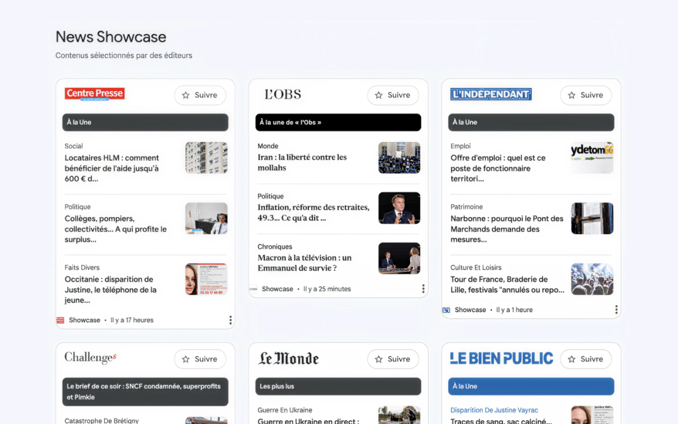678x424 pixels.
Task: Click small L'OBS Showcase favicon
Action: coord(254,289)
